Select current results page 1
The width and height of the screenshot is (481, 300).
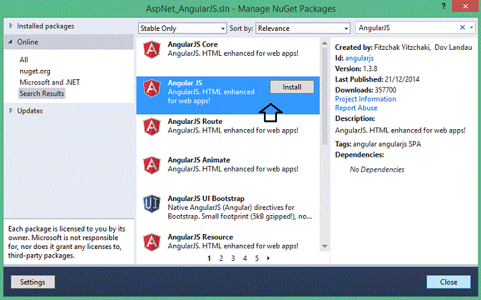coord(209,258)
